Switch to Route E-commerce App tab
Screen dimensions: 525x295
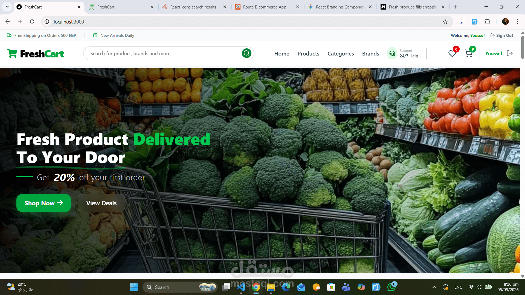click(x=267, y=7)
